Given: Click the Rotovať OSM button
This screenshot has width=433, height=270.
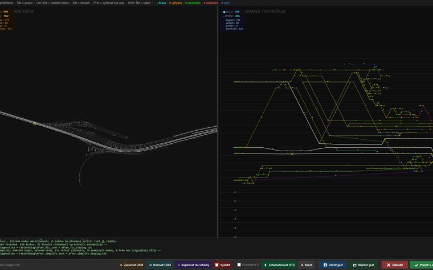Looking at the screenshot, I should 160,265.
